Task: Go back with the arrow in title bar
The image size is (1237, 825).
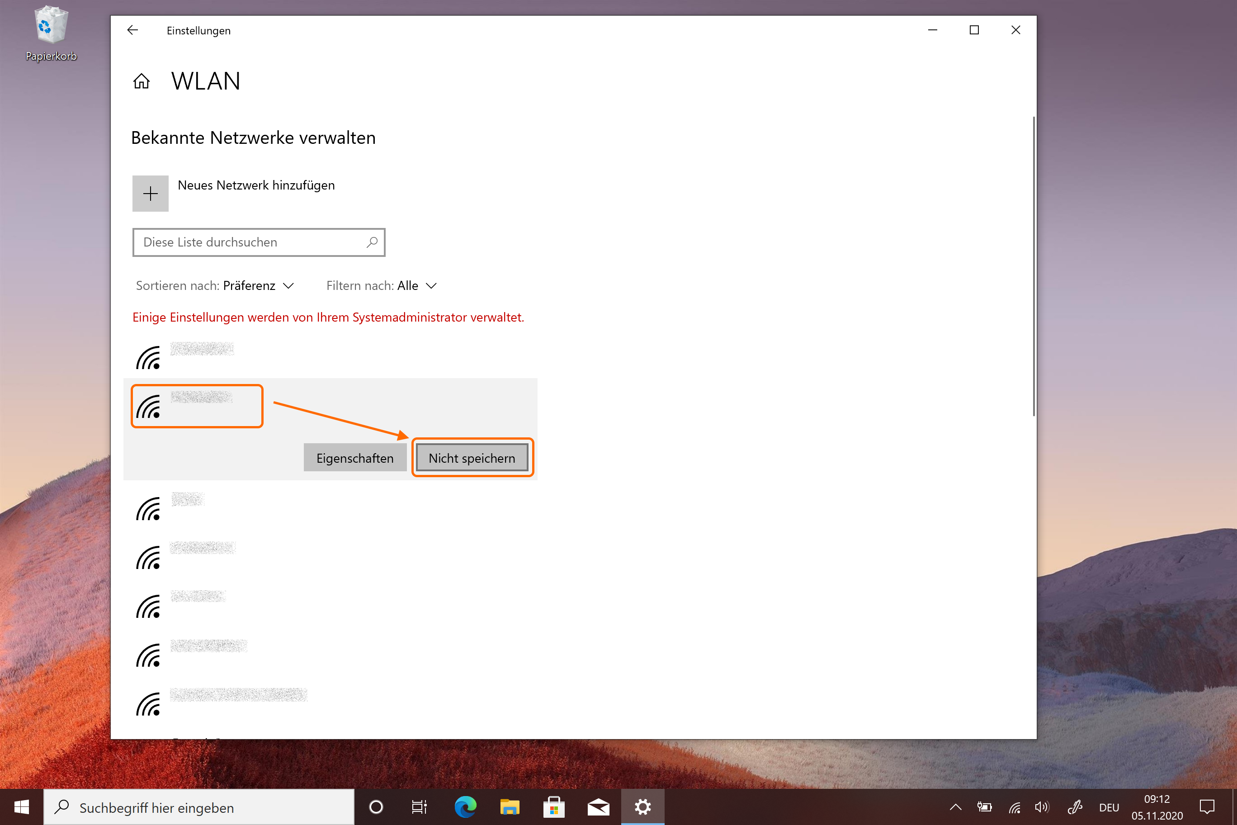Action: click(x=132, y=30)
